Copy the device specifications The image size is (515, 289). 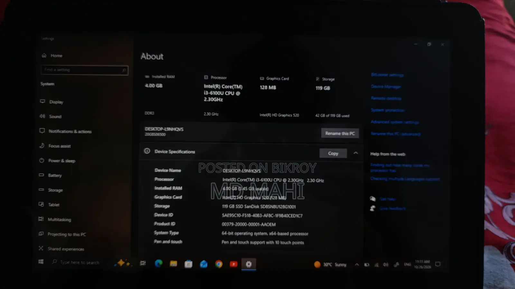click(x=333, y=153)
